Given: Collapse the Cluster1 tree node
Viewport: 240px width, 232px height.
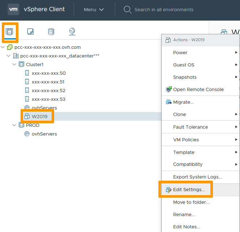Looking at the screenshot, I should (14, 64).
